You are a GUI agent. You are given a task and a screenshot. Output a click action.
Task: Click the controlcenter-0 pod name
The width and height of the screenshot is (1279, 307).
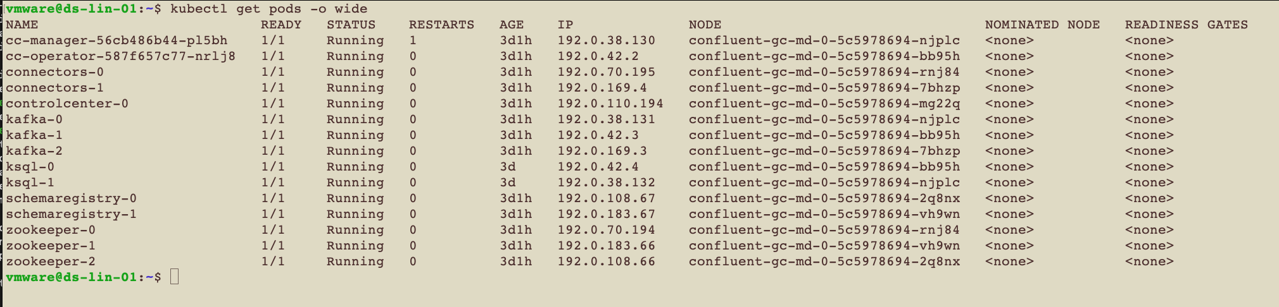(67, 104)
